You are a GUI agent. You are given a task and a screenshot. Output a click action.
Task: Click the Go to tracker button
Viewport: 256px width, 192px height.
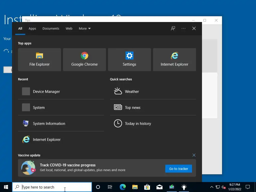[x=178, y=169]
